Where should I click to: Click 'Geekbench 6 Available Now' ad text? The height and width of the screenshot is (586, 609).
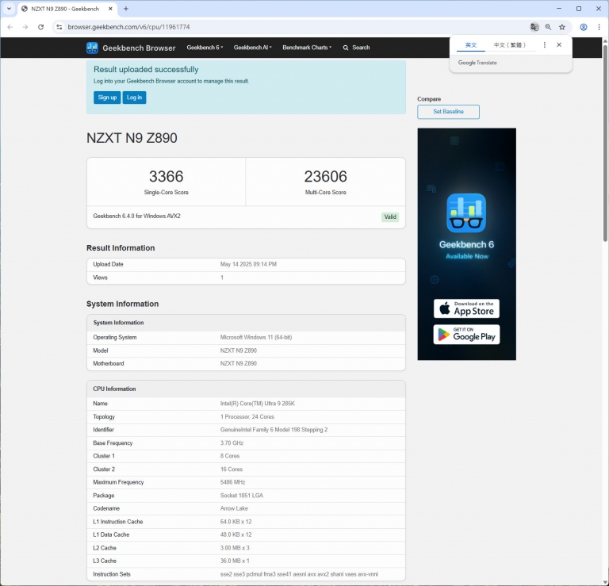[466, 250]
